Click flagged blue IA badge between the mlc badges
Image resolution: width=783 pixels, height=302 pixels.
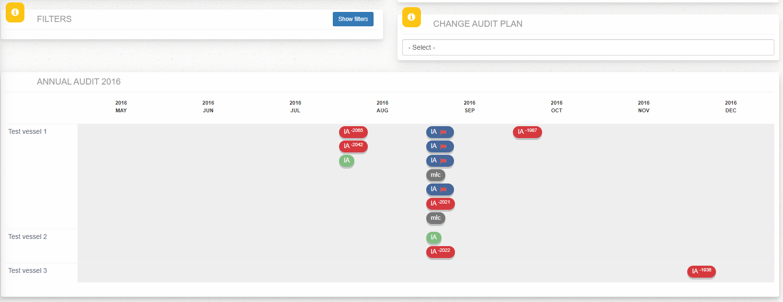439,189
